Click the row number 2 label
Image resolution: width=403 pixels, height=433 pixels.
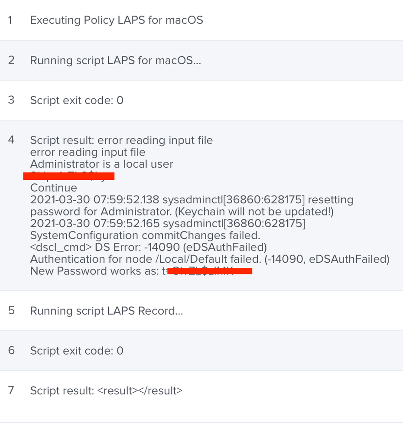pyautogui.click(x=11, y=60)
